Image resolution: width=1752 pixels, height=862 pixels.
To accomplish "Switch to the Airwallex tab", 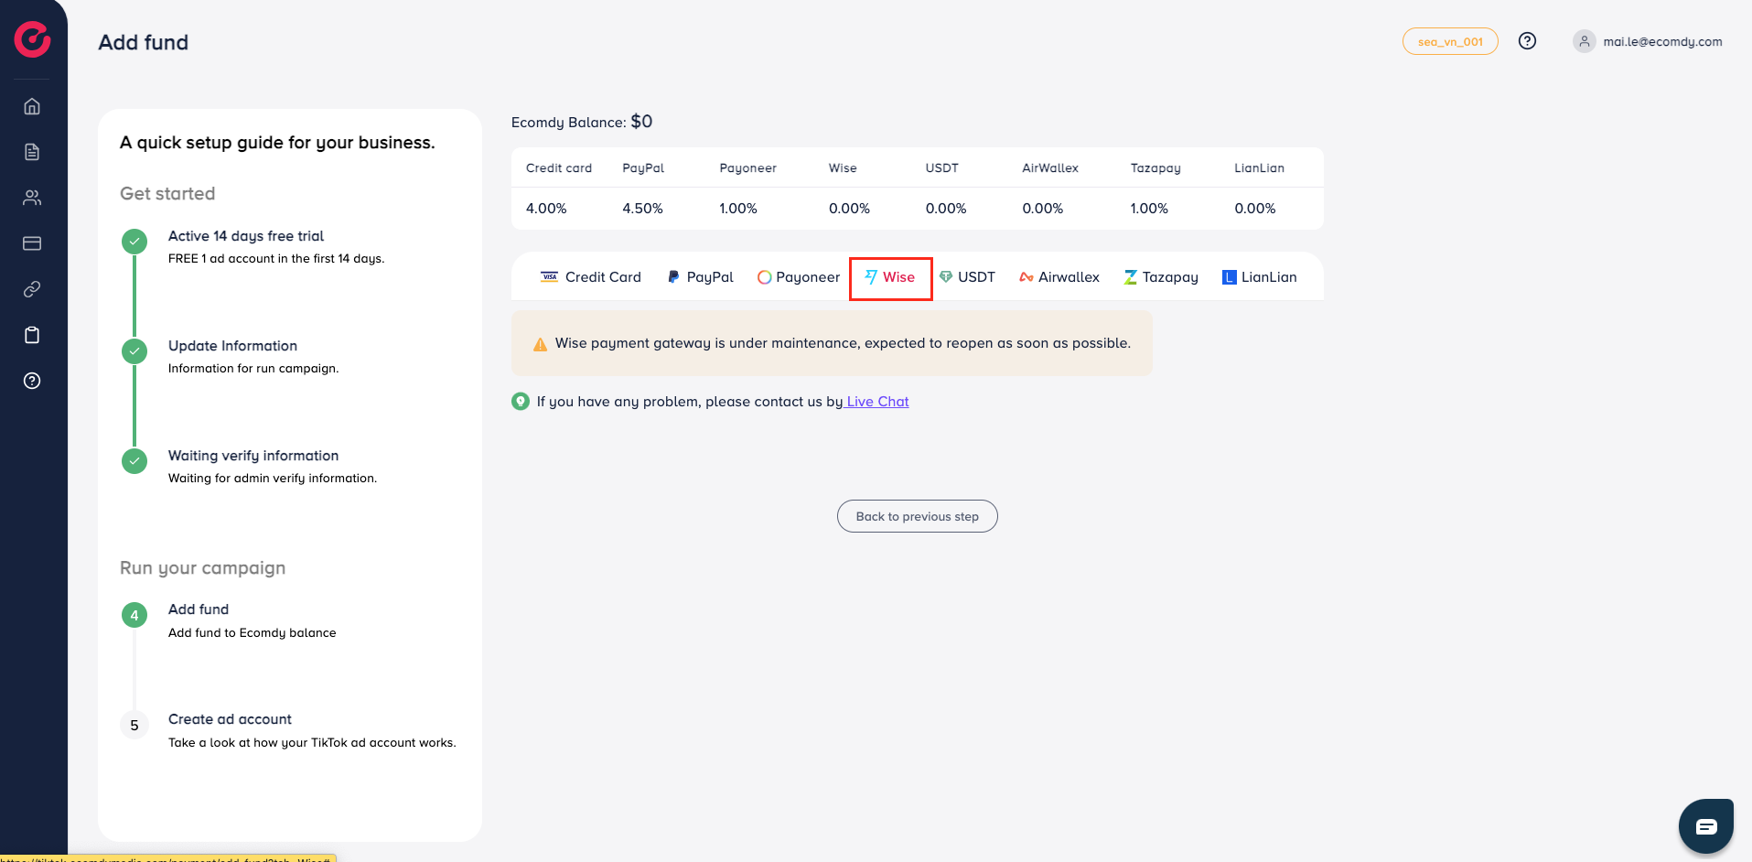I will pos(1059,277).
